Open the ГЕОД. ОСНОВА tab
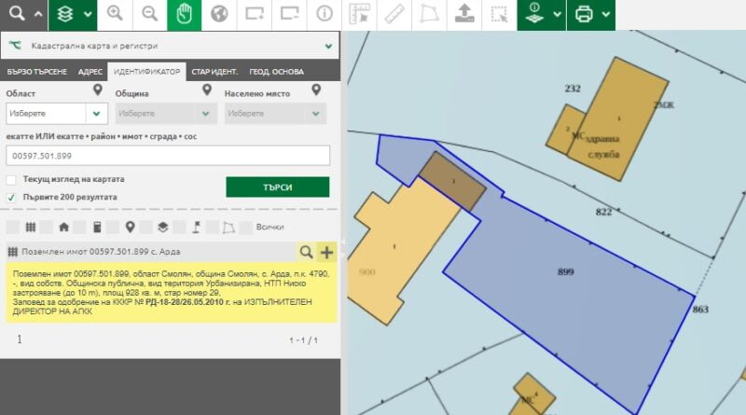 click(x=276, y=72)
